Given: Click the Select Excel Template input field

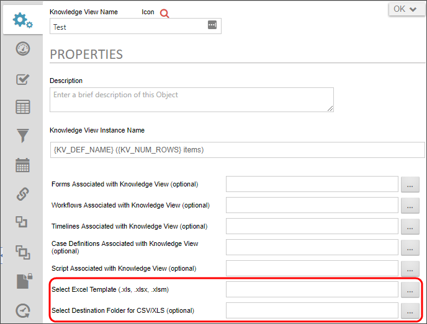Looking at the screenshot, I should tap(312, 289).
